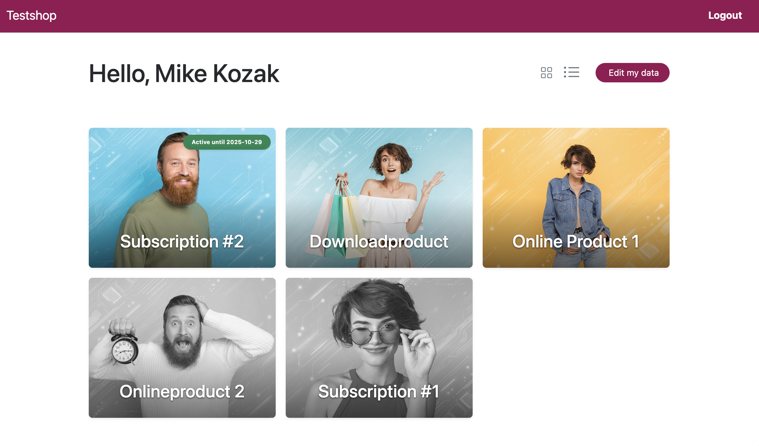The image size is (759, 446).
Task: Switch to list view layout
Action: [x=571, y=72]
